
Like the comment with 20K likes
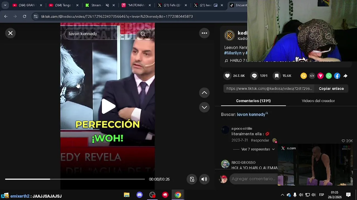point(343,141)
